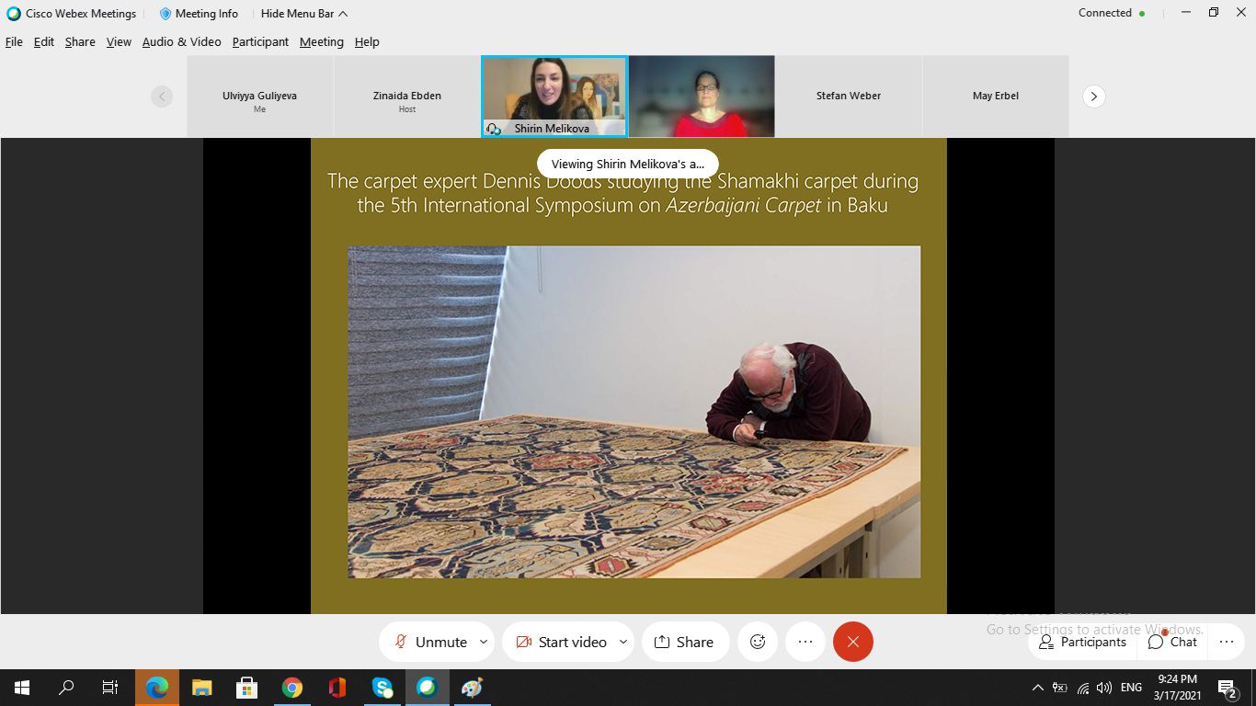Screen dimensions: 1256x706
Task: Click the Unmute microphone button
Action: tap(429, 642)
